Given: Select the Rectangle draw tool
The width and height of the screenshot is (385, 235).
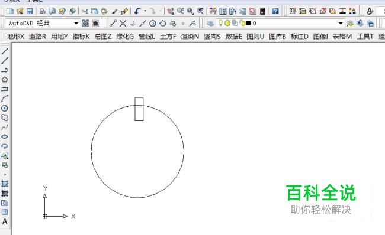Looking at the screenshot, I should click(x=5, y=89).
